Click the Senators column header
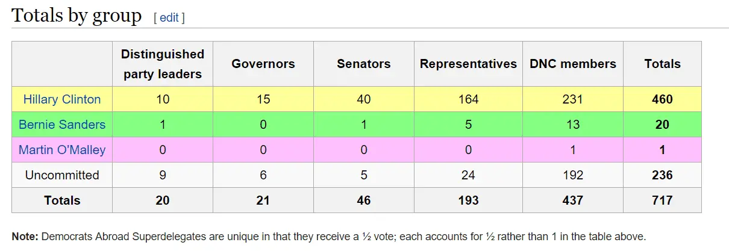729x251 pixels. (363, 64)
